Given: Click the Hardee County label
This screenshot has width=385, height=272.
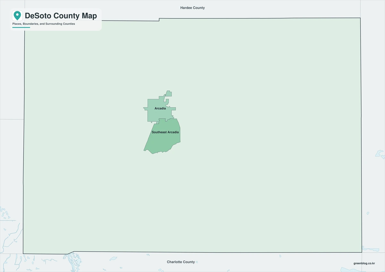Looking at the screenshot, I should (x=193, y=8).
